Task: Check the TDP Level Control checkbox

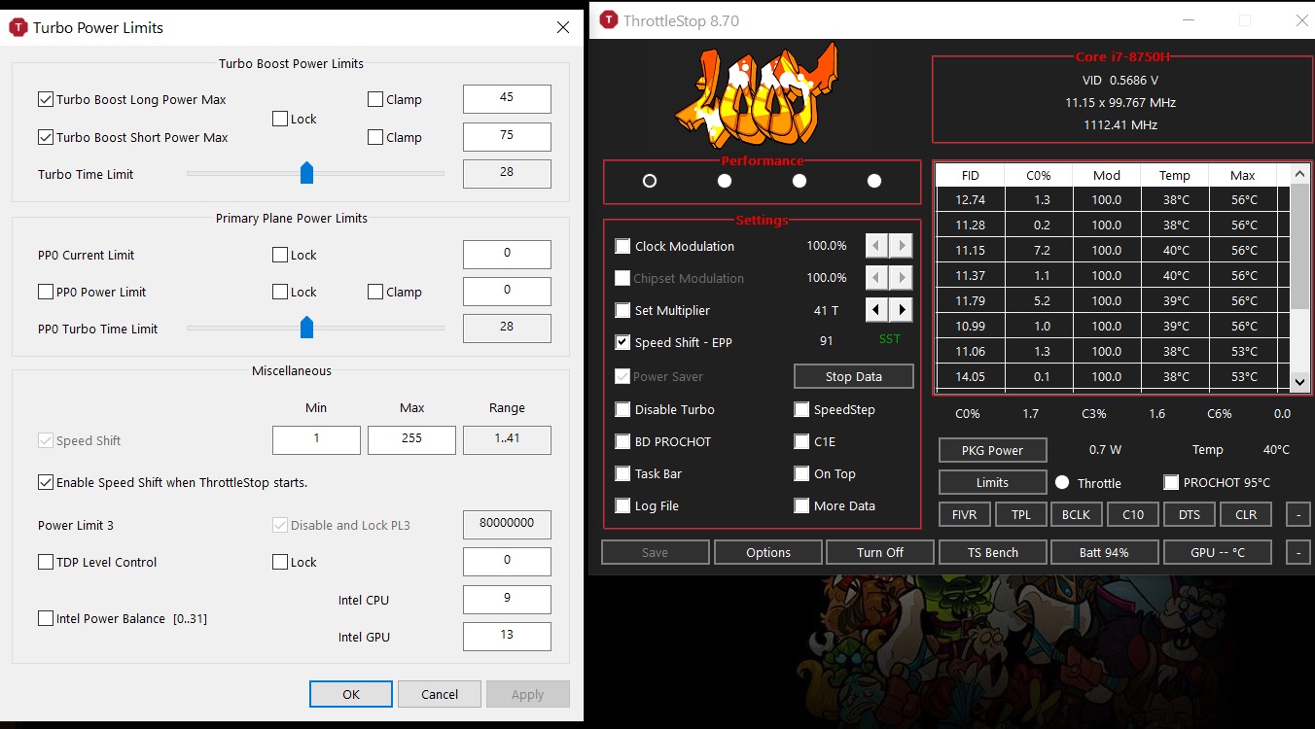Action: (x=46, y=562)
